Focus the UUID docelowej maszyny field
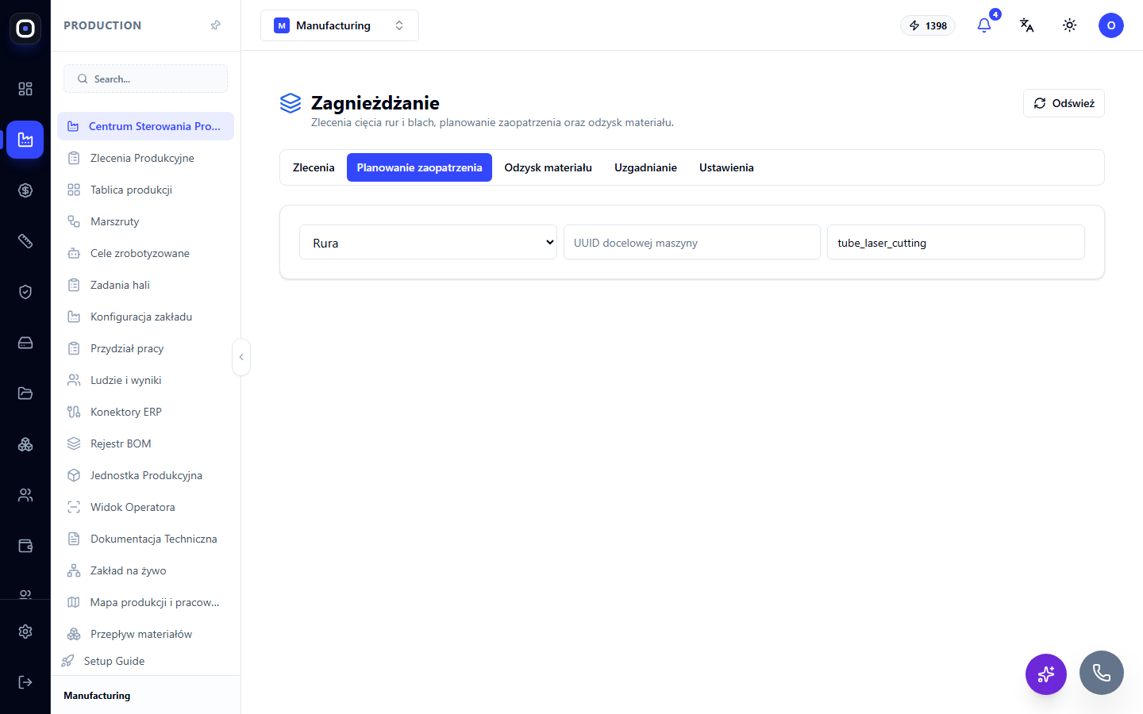The image size is (1143, 714). tap(692, 243)
